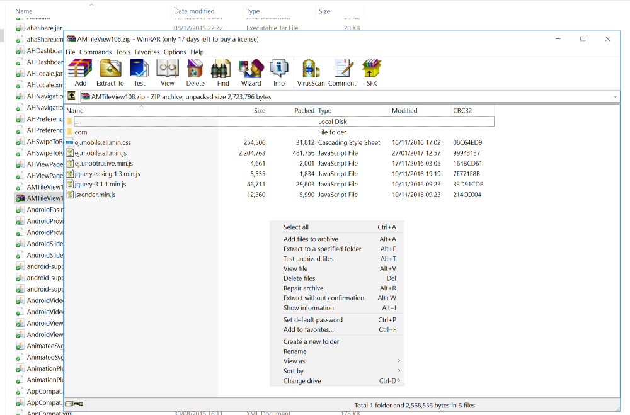Click the up one level arrow icon

[x=72, y=96]
